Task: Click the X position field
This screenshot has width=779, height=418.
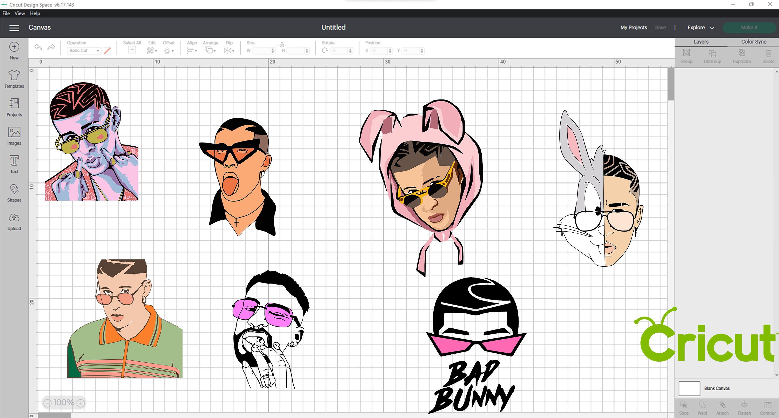Action: pyautogui.click(x=379, y=51)
